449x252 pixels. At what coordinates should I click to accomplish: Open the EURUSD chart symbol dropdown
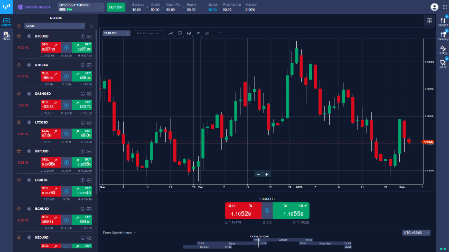tap(116, 33)
